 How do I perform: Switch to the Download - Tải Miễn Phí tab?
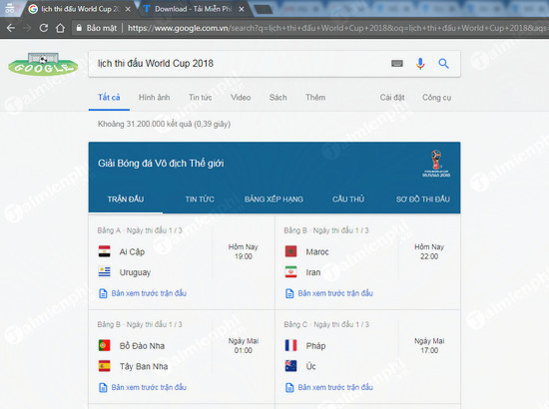[193, 9]
